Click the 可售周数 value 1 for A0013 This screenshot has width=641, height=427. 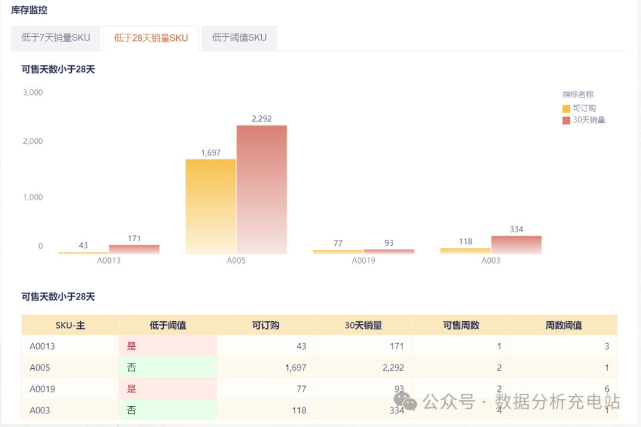(x=499, y=346)
